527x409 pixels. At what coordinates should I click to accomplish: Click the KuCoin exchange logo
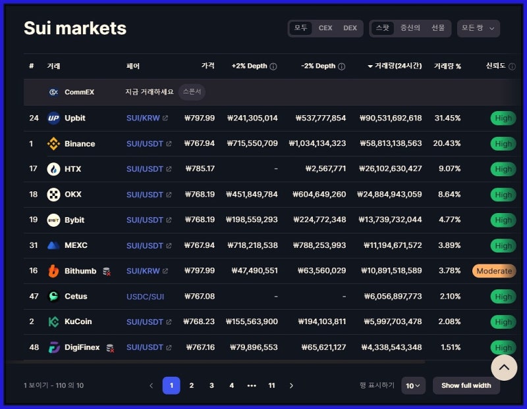(x=53, y=322)
